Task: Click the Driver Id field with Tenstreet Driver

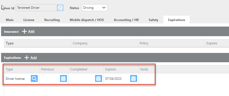Action: coord(36,8)
